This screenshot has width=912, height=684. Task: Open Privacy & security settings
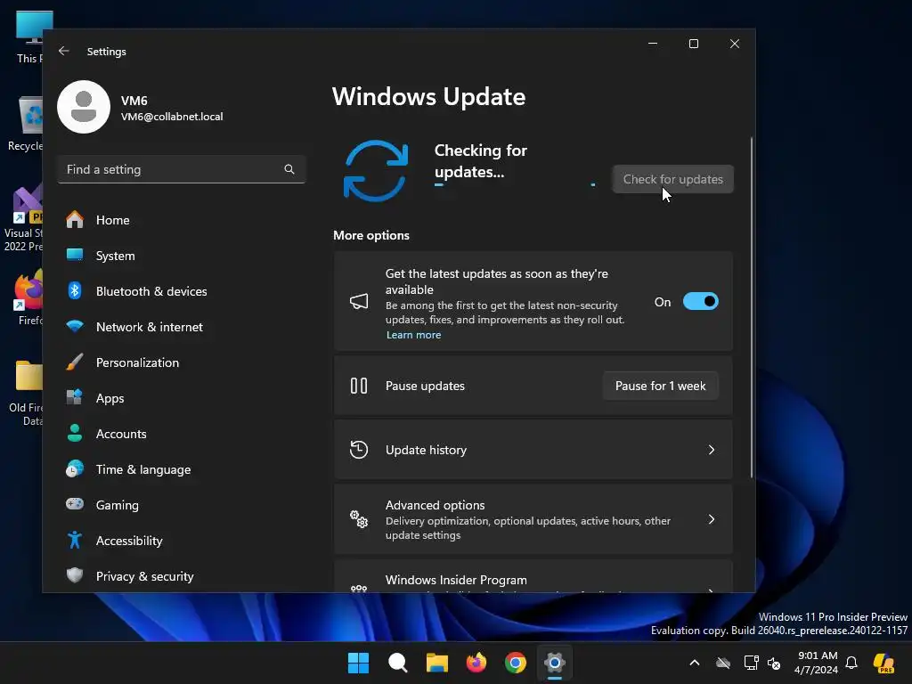[x=182, y=576]
